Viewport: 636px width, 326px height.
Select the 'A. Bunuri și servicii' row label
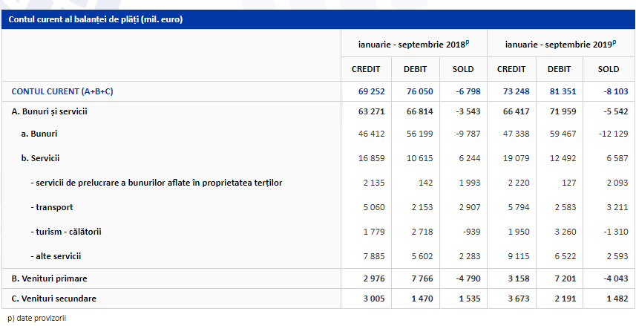coord(49,111)
